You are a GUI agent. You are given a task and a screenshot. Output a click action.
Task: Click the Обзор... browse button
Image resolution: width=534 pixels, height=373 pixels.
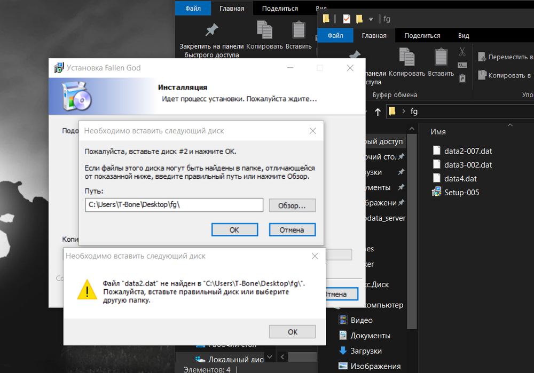pos(292,205)
